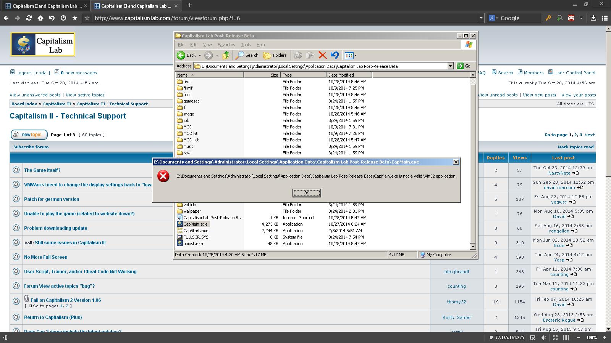
Task: Zoom out with the minus button
Action: [578, 338]
